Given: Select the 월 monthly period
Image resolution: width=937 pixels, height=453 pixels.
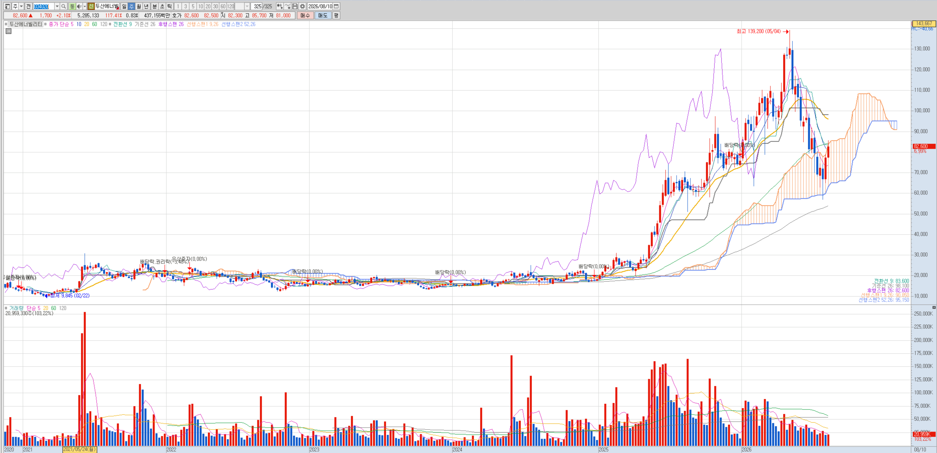Looking at the screenshot, I should (139, 6).
